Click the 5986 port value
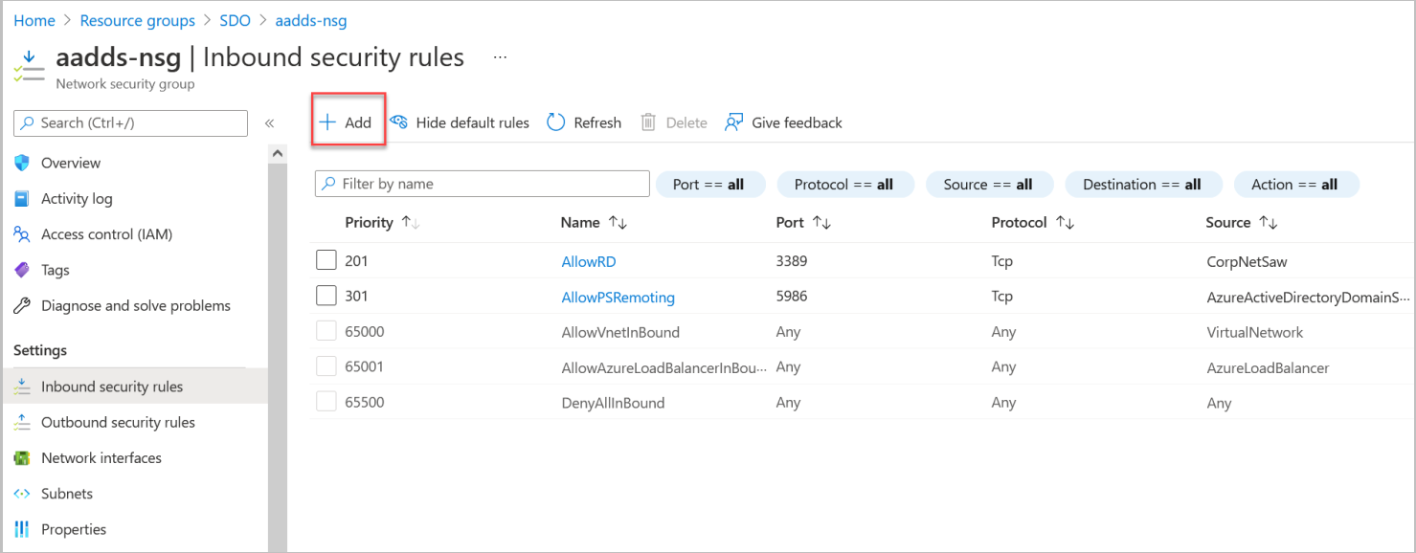This screenshot has height=553, width=1416. click(792, 297)
